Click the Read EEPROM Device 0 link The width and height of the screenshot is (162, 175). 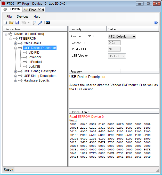click(86, 117)
